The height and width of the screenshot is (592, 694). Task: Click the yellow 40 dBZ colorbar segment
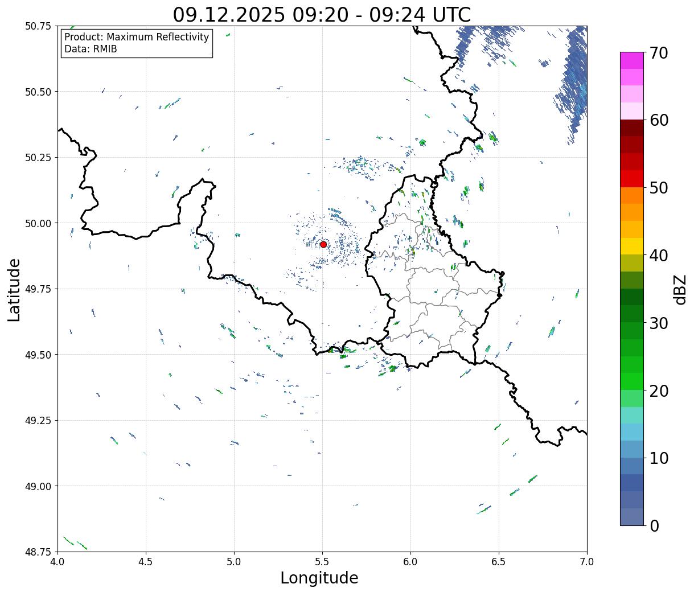pos(631,246)
